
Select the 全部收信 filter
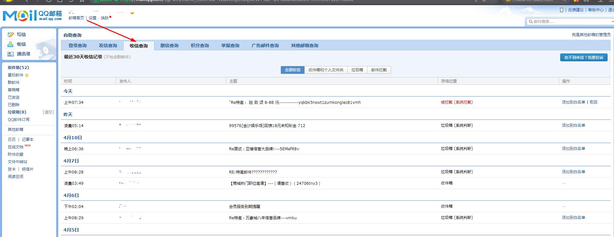(292, 70)
